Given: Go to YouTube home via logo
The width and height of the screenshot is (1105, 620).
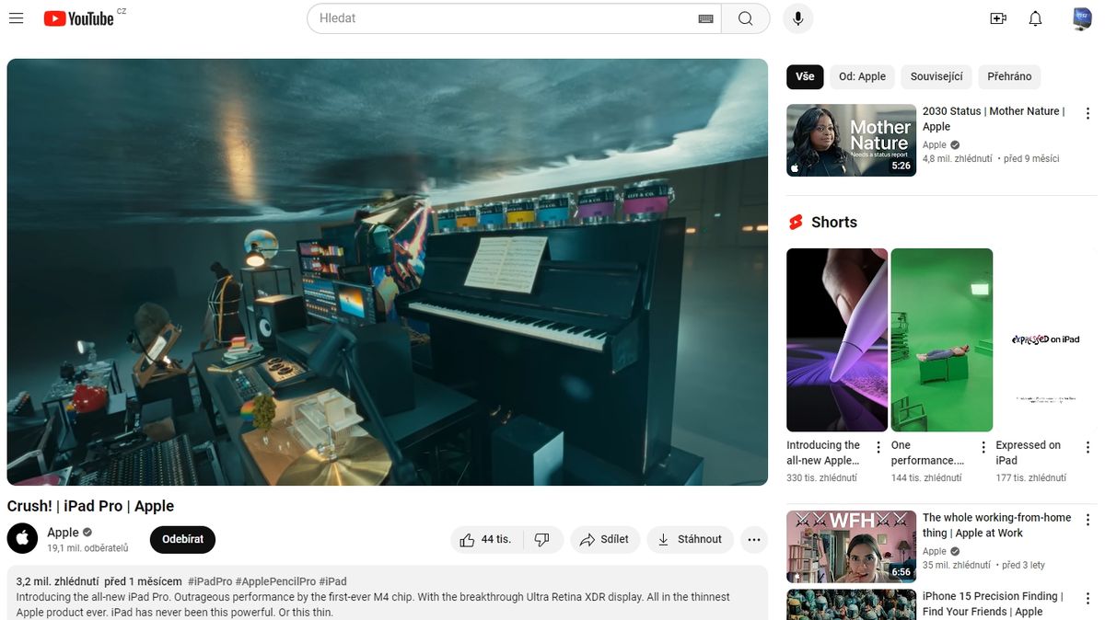Looking at the screenshot, I should point(79,18).
